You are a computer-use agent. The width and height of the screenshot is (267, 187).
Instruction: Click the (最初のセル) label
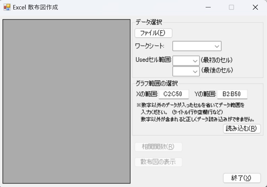tap(216, 60)
